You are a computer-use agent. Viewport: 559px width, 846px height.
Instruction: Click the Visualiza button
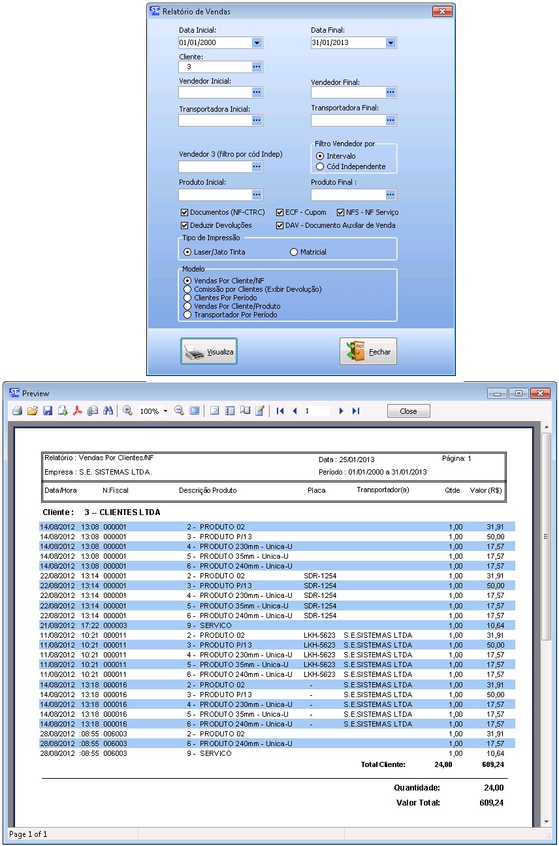point(209,351)
